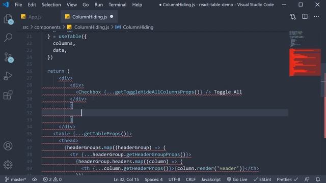The width and height of the screenshot is (326, 183).
Task: Click '<thead>' tag on line 36
Action: click(x=68, y=141)
